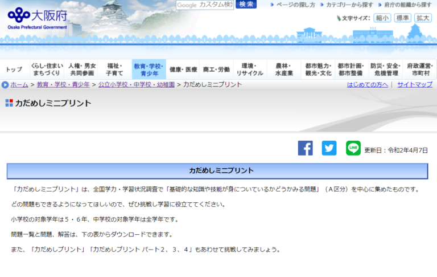Click page title 力だめしミニプリント heading
The image size is (437, 277).
pos(53,103)
